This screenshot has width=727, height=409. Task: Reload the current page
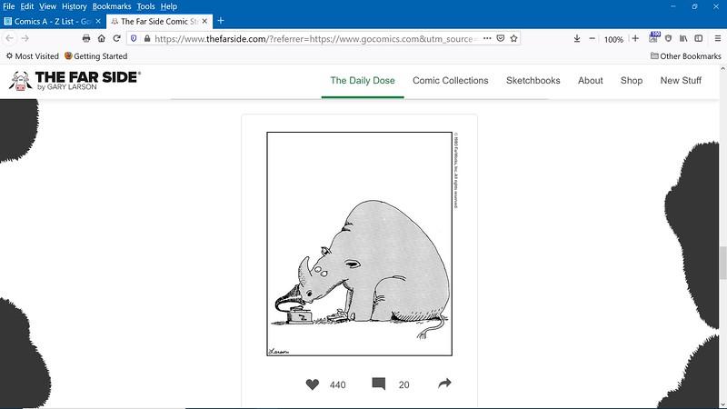pyautogui.click(x=117, y=38)
